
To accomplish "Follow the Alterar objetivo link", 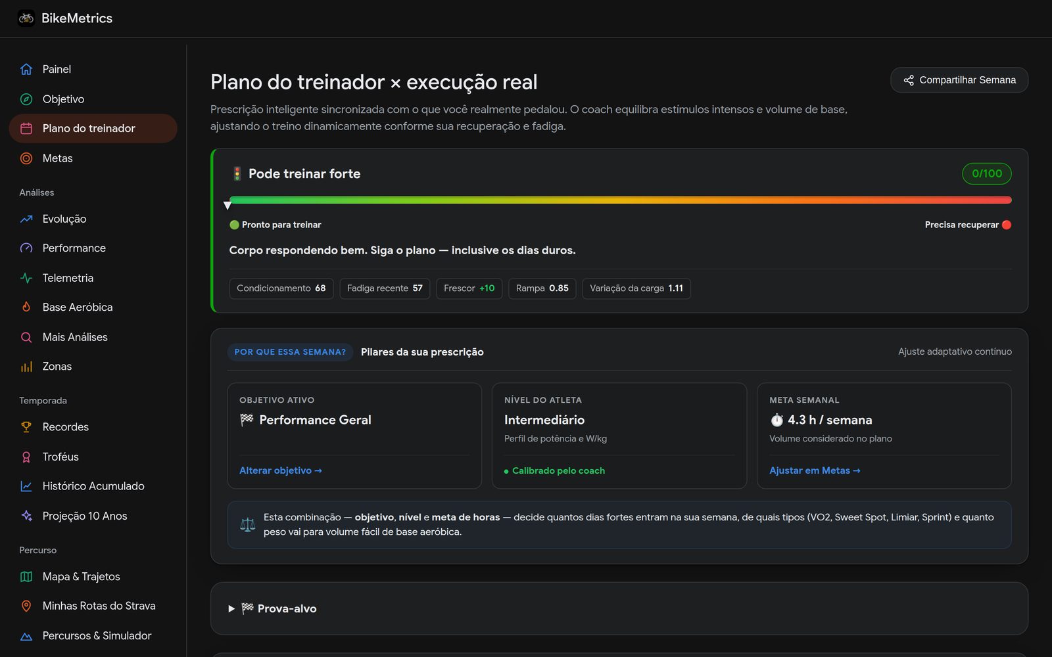I will point(281,470).
